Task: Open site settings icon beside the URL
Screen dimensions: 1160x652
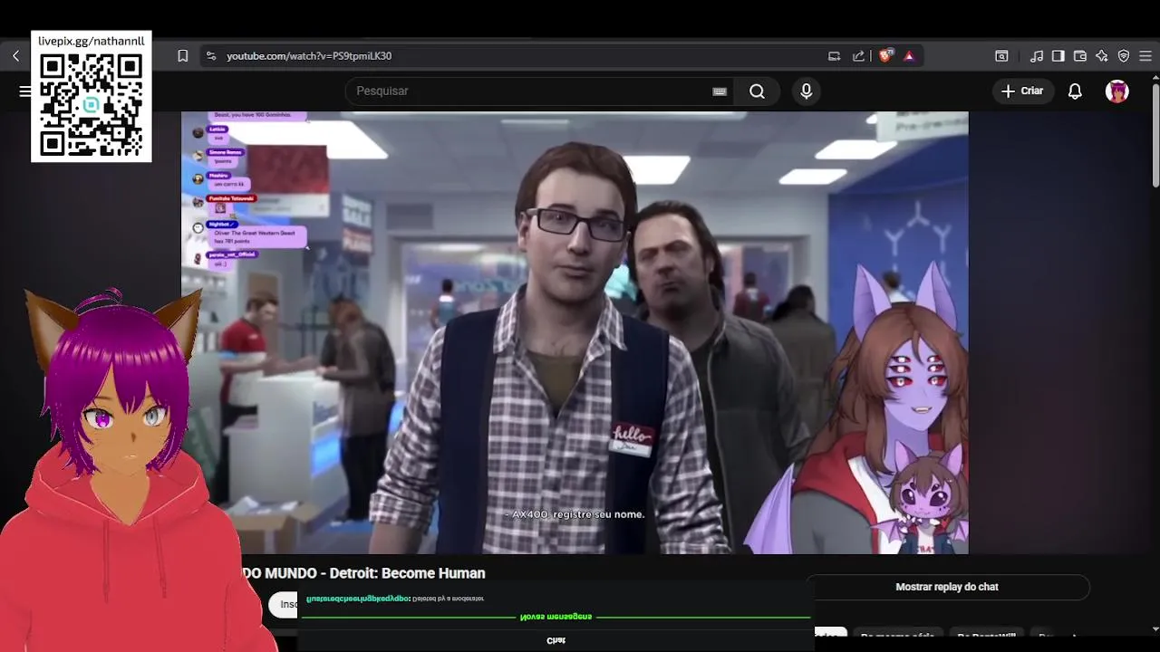Action: coord(210,56)
